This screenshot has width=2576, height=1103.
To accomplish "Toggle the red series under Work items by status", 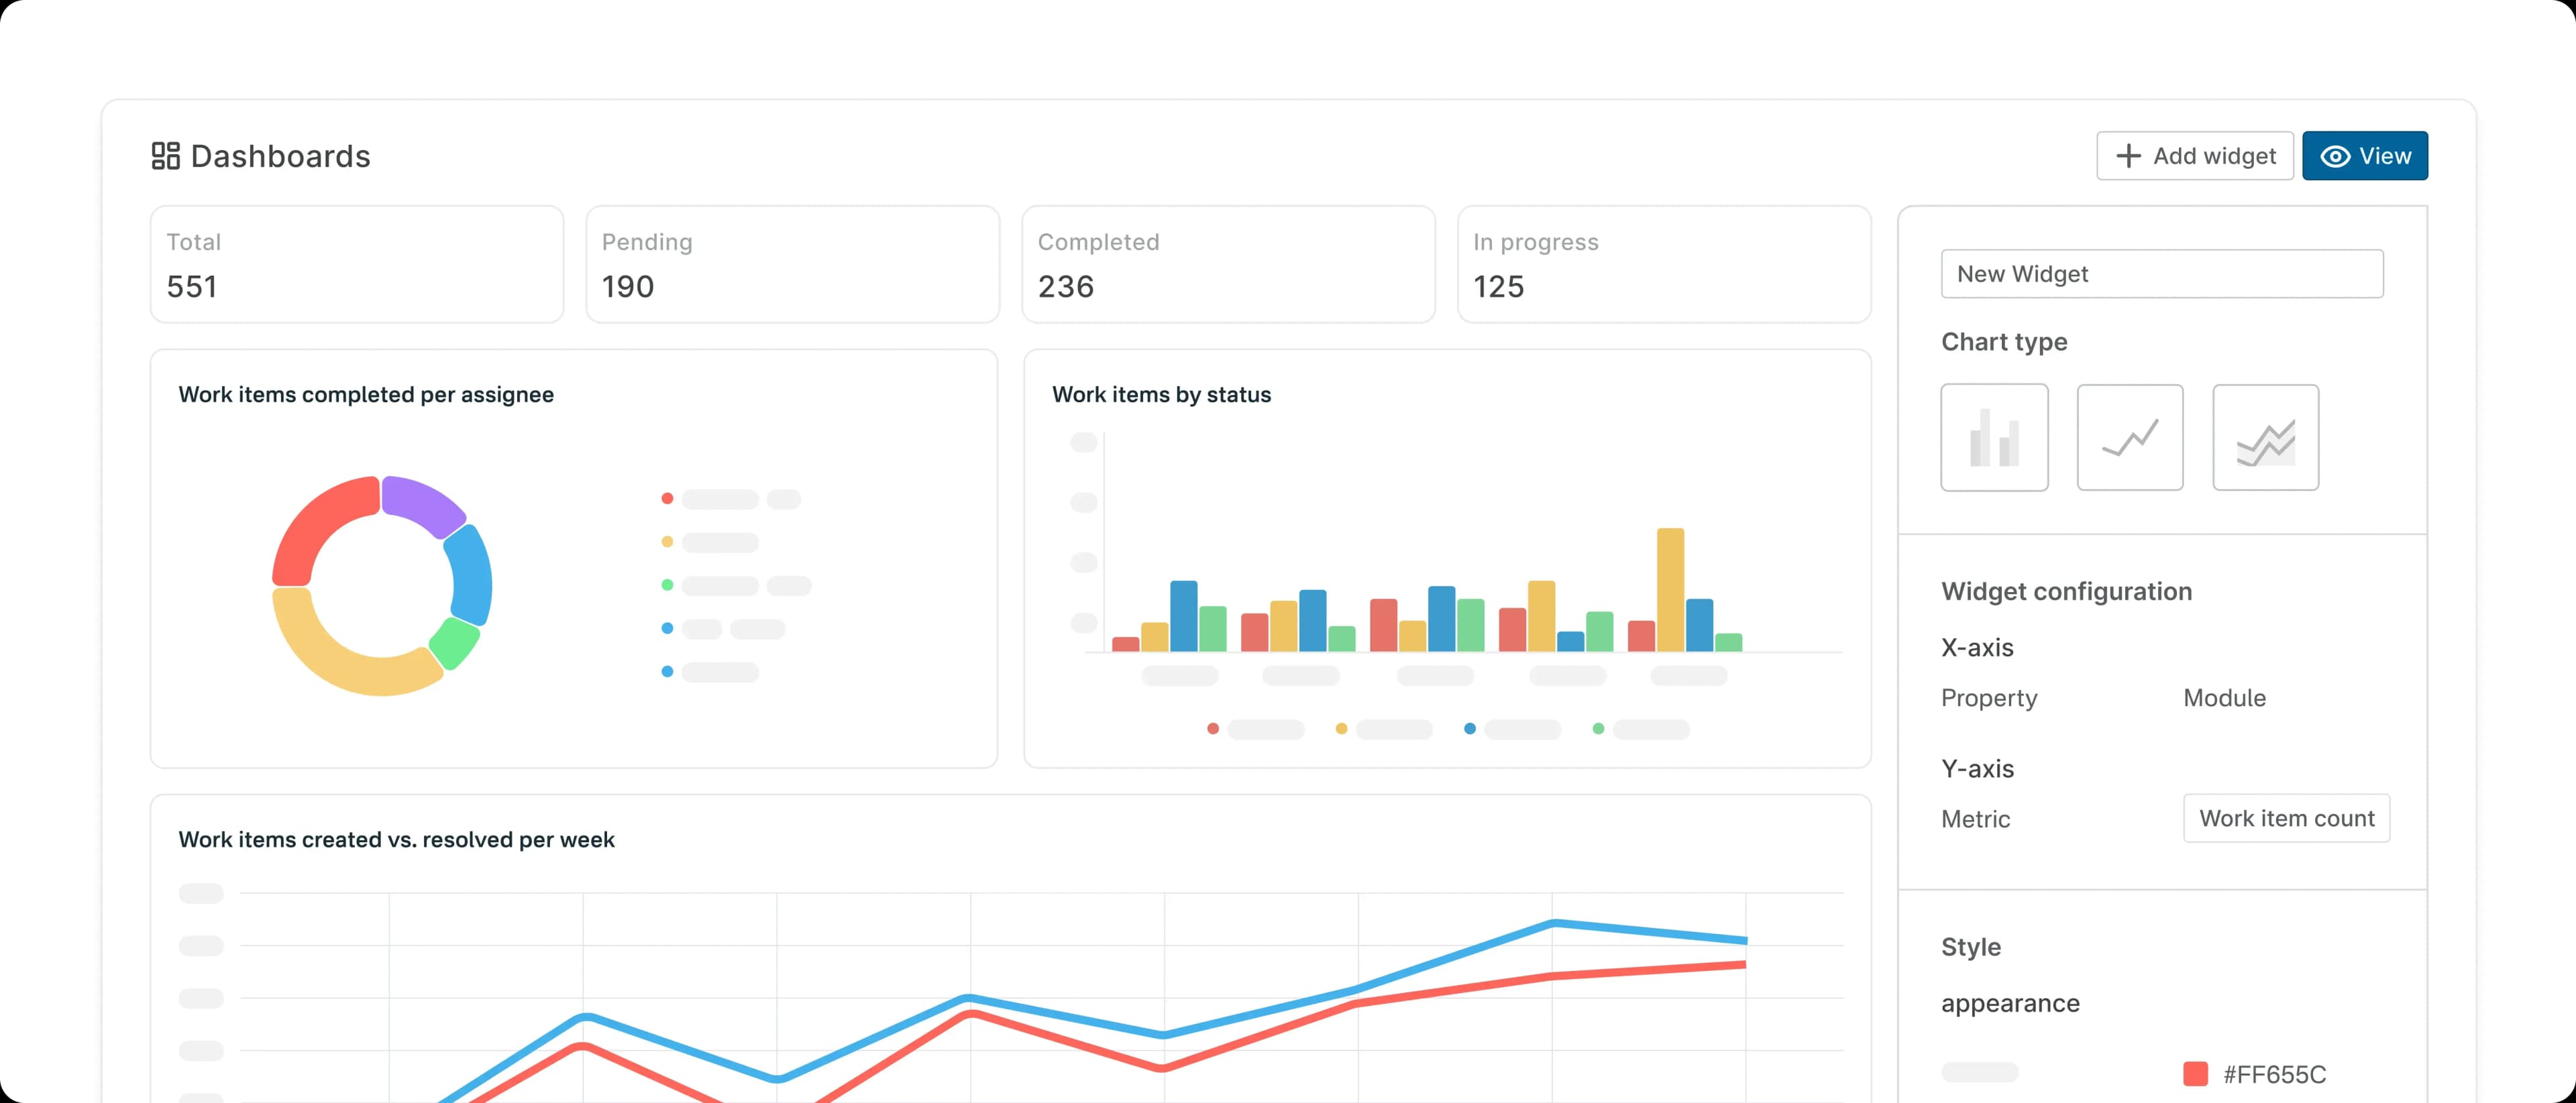I will (x=1213, y=730).
